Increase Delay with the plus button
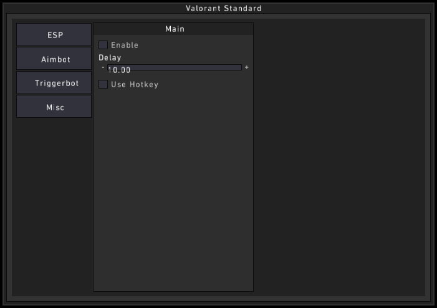 click(247, 67)
